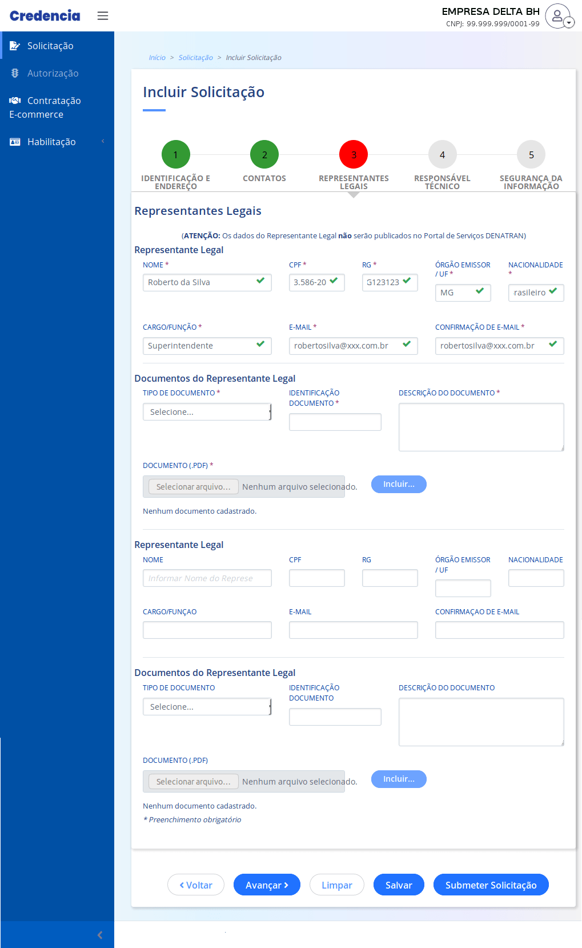Open first Tipo de Documento dropdown
Viewport: 582px width, 948px height.
pos(207,412)
